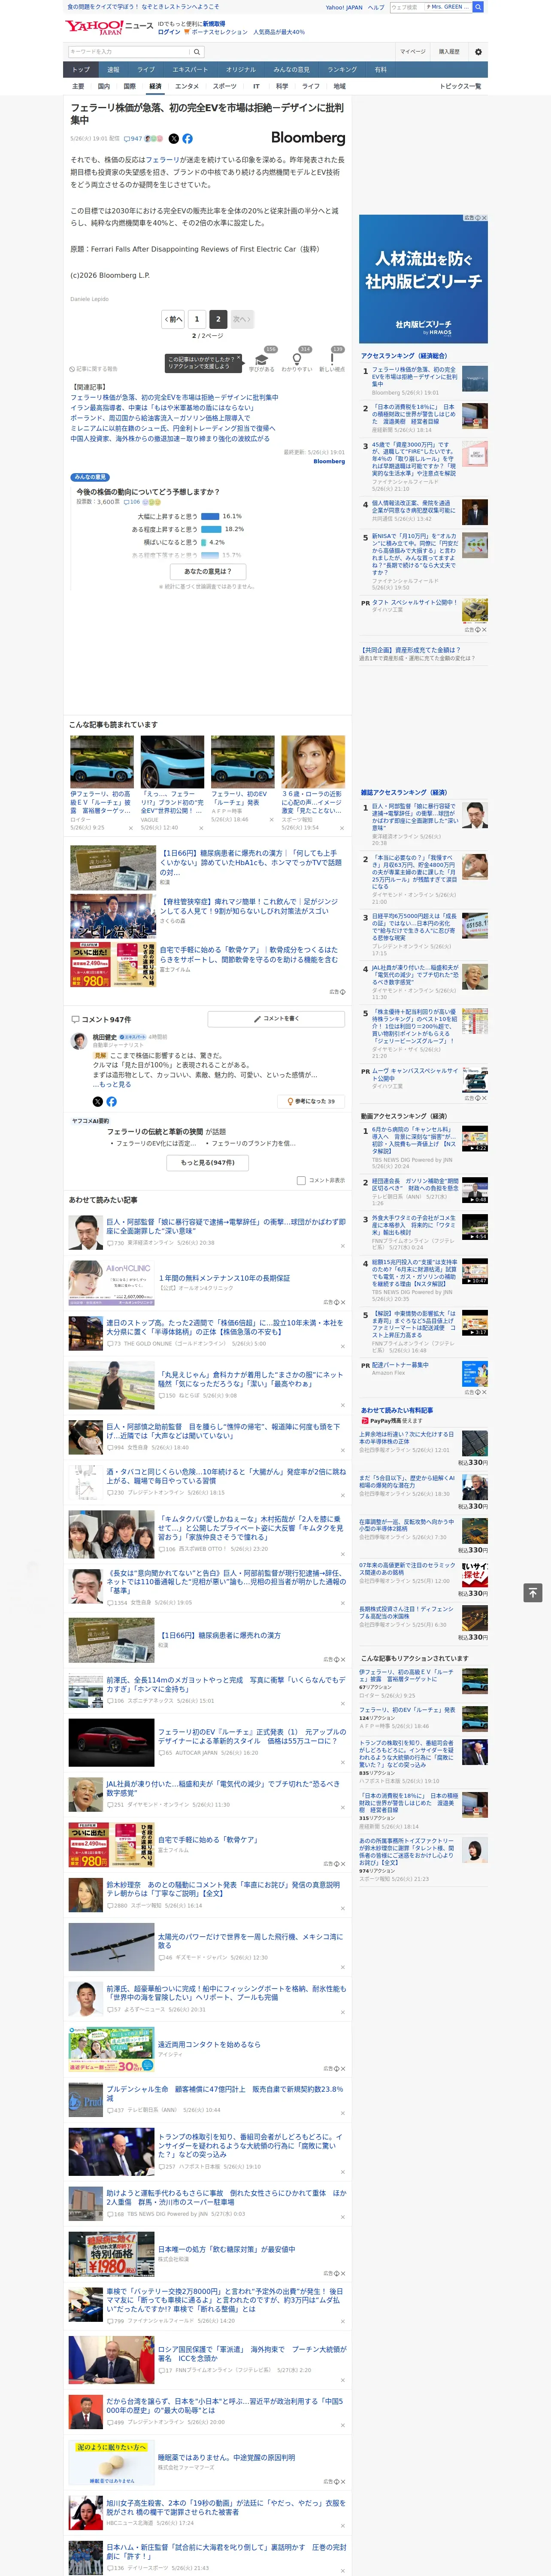Share article on X below the headline

tap(174, 139)
